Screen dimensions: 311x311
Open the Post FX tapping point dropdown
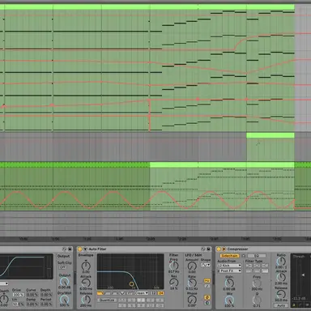click(229, 271)
